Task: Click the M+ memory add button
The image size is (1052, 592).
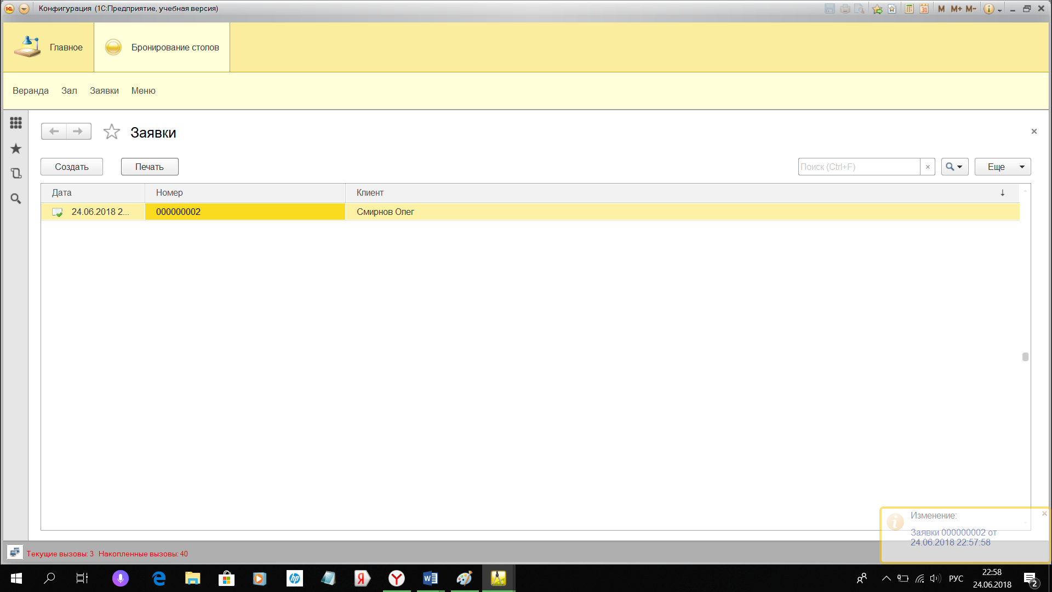Action: pyautogui.click(x=956, y=9)
